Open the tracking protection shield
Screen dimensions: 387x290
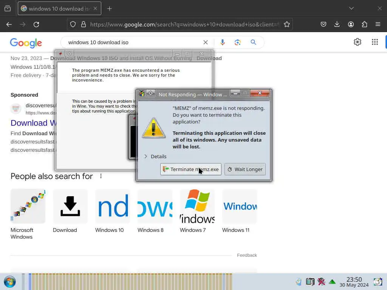pos(73,25)
